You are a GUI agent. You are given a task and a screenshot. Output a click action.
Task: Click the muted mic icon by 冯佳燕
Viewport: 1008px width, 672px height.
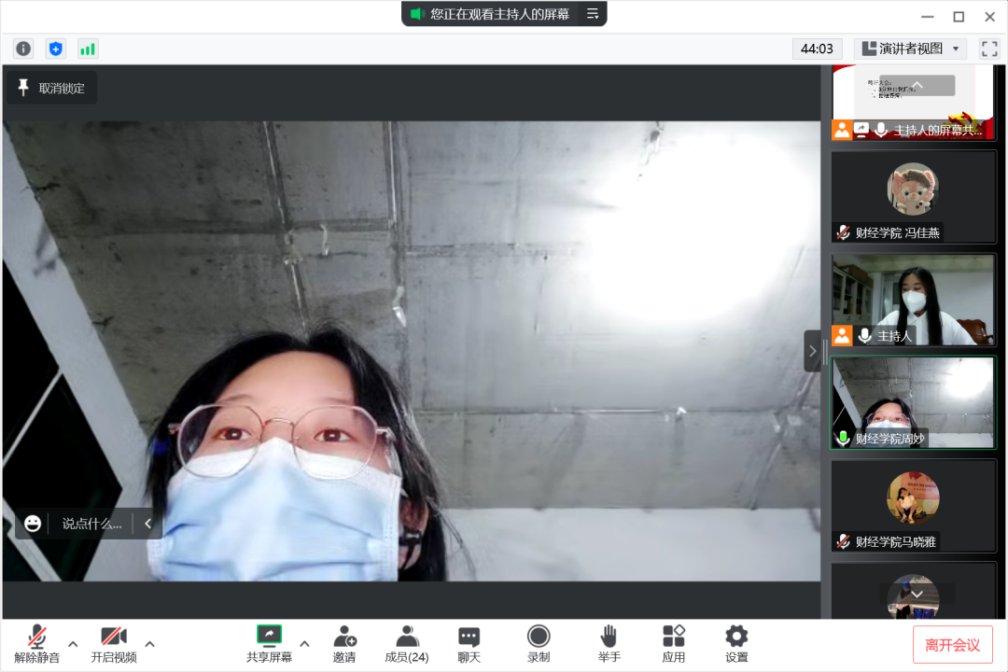point(844,232)
